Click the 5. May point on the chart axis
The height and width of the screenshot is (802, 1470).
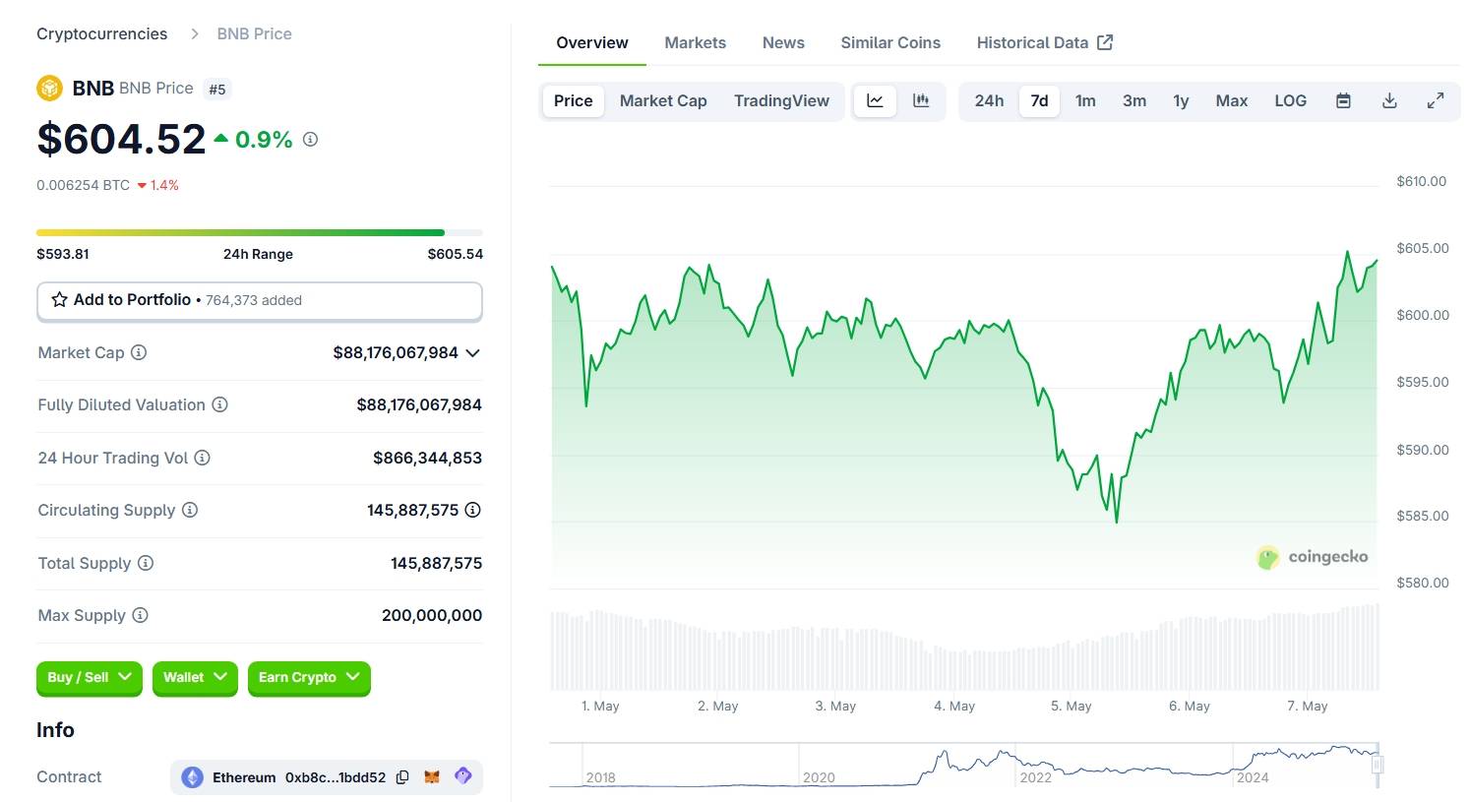click(x=1071, y=706)
